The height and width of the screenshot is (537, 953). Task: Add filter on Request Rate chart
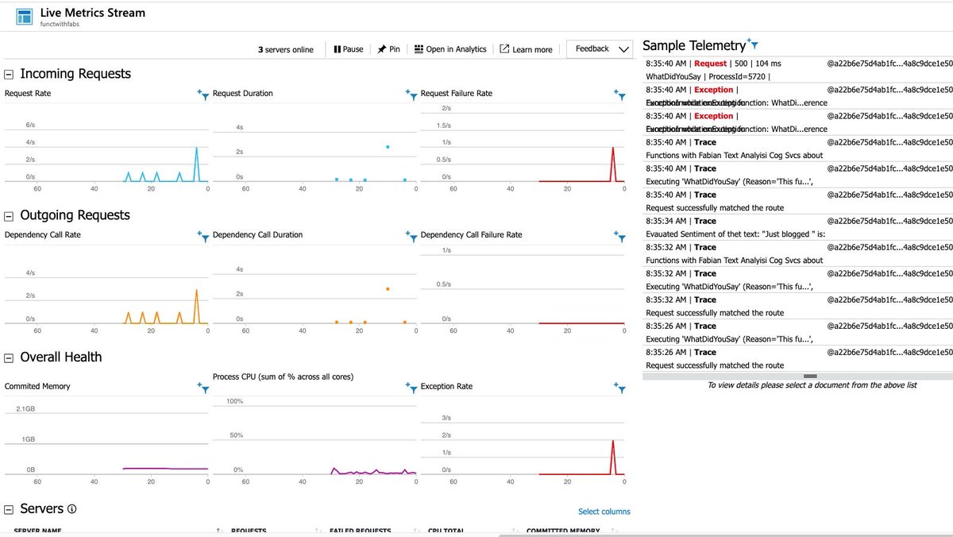(203, 94)
